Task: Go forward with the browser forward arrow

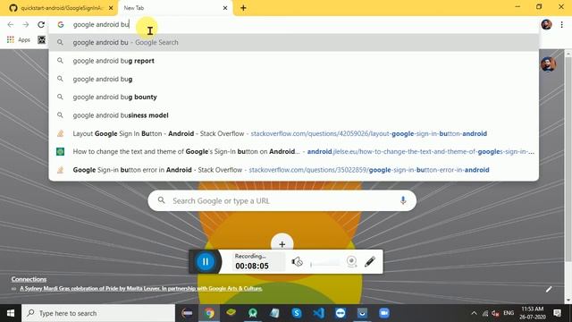Action: (26, 24)
